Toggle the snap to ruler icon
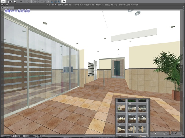The width and height of the screenshot is (185, 138). coord(52,1)
